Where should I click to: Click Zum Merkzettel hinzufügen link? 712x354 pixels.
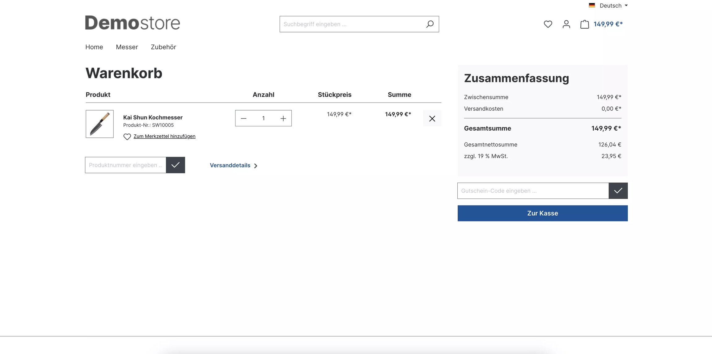(164, 136)
